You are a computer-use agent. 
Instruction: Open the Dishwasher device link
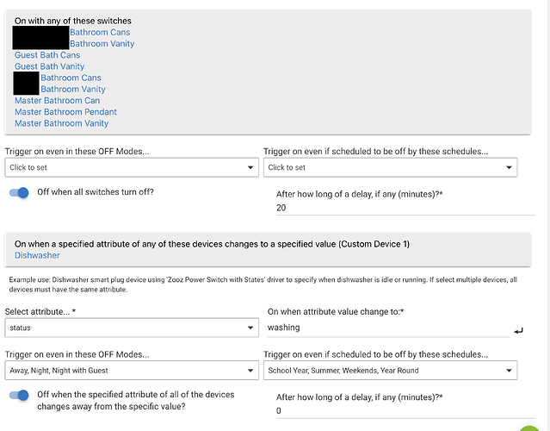point(37,255)
